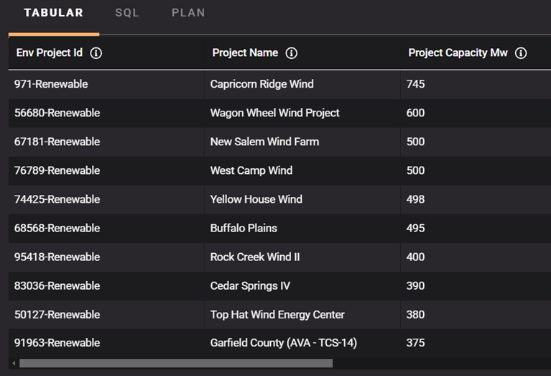Click the Garfield County (AVA - TCS-14) cell
This screenshot has height=376, width=551.
(x=283, y=343)
